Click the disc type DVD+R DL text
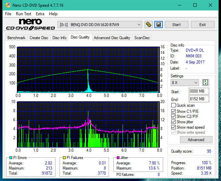Viewport: 221px width, 181px height. click(x=195, y=50)
